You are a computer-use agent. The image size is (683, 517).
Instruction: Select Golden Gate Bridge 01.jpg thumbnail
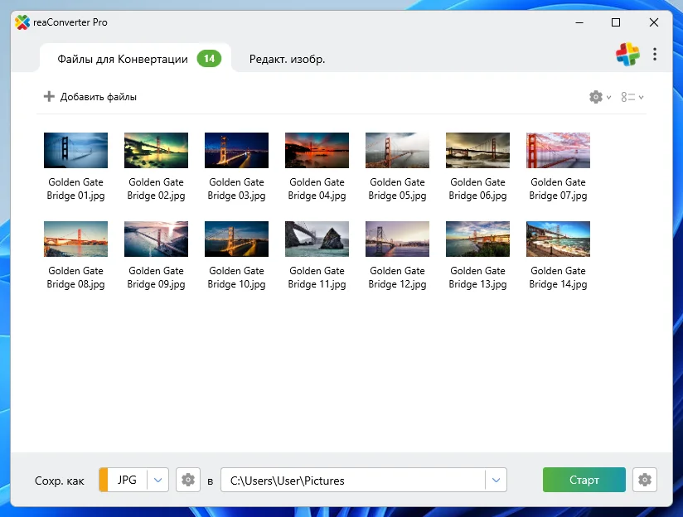75,151
